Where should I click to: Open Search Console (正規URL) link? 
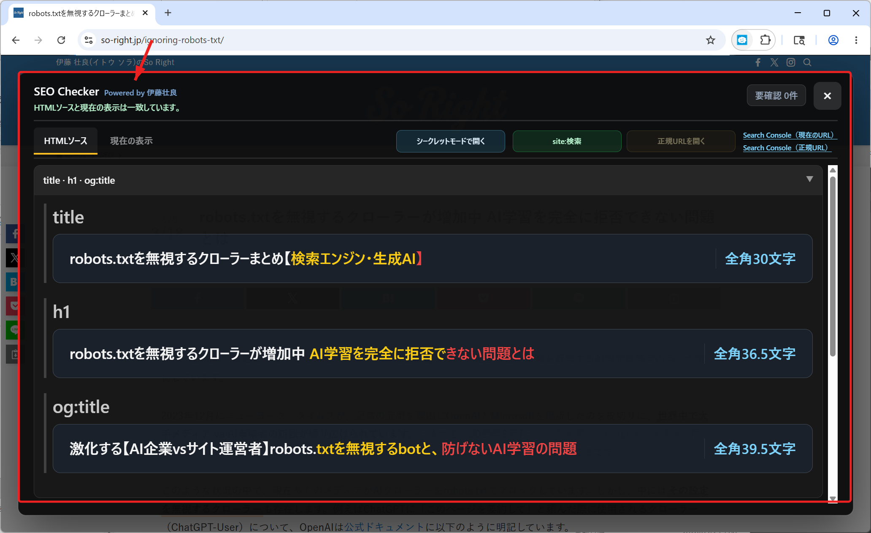click(787, 148)
